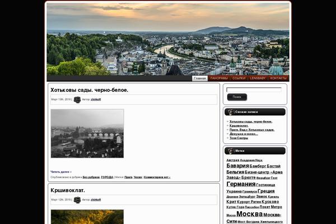Open post title Кршивоклат.
This screenshot has height=224, width=336.
click(68, 190)
